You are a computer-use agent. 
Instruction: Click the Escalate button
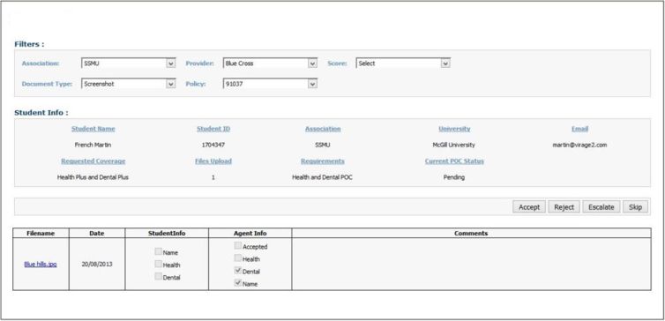601,207
